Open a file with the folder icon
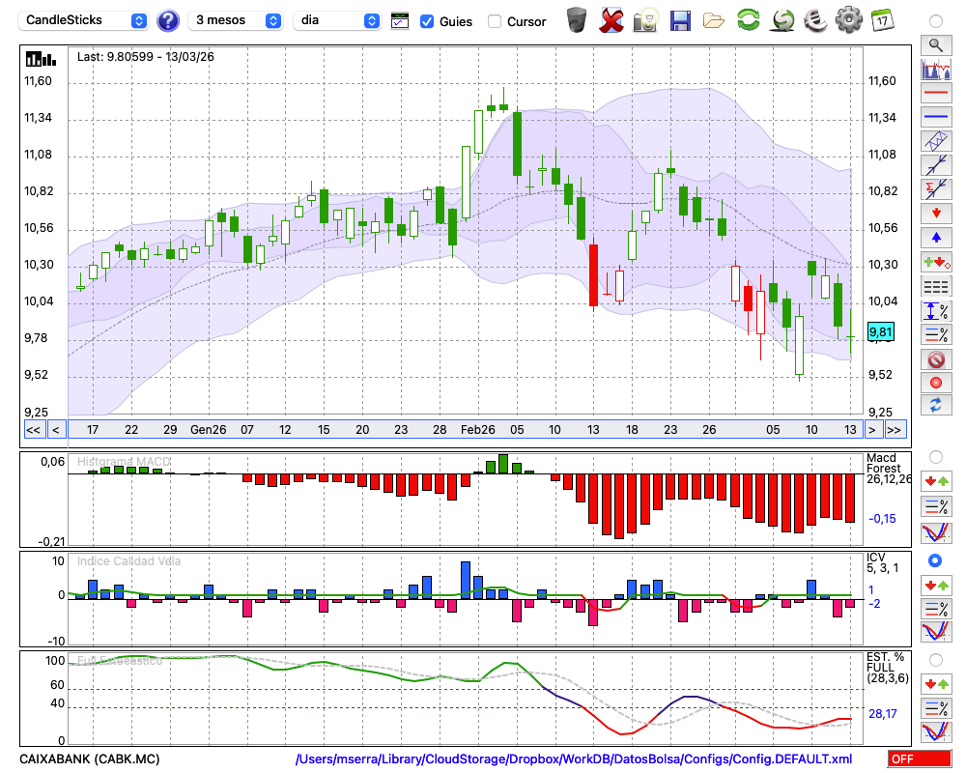The width and height of the screenshot is (966, 773). 714,21
